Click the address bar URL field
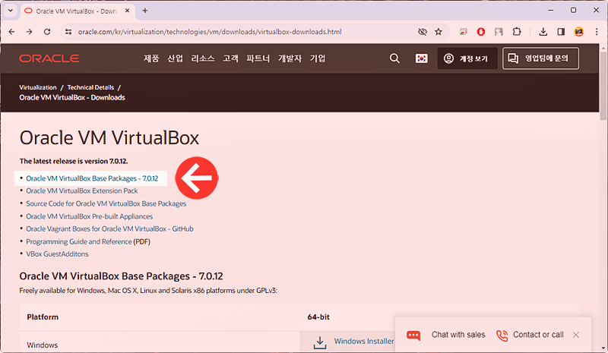 (210, 32)
